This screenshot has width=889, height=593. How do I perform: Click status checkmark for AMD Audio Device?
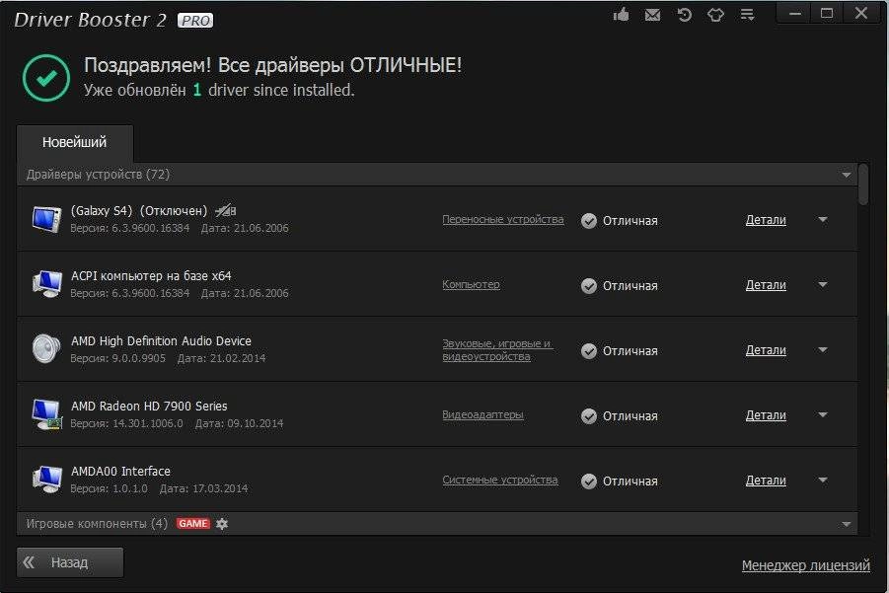pyautogui.click(x=589, y=351)
